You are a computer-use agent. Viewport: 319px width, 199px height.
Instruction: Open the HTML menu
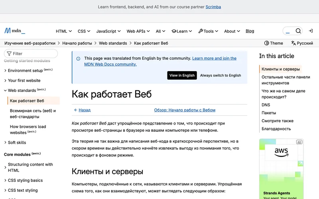[64, 31]
